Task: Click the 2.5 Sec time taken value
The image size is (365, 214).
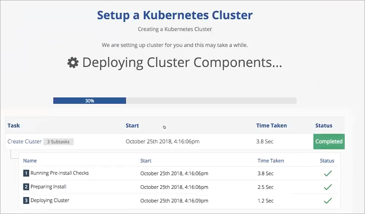Action: 266,187
